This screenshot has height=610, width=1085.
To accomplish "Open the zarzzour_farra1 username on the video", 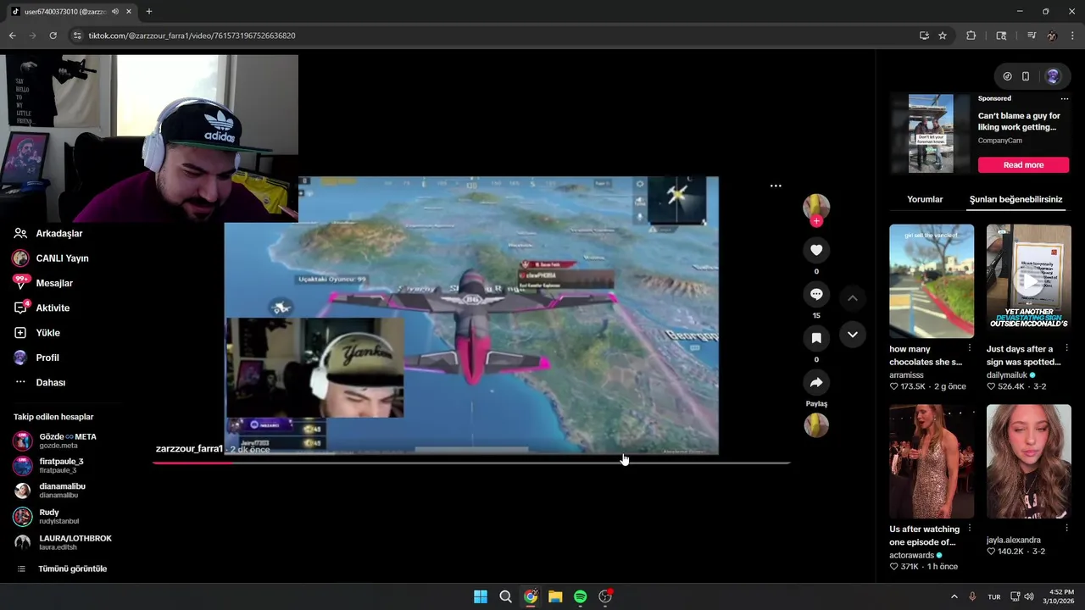I will coord(189,449).
